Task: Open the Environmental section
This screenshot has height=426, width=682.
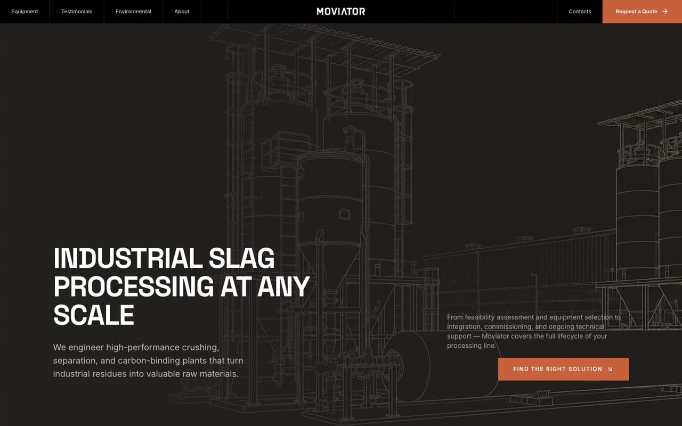Action: coord(133,11)
